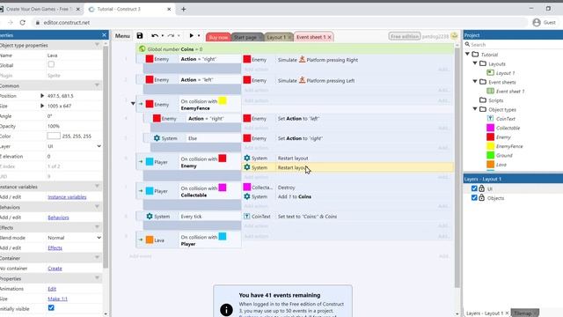Viewport: 563px width, 317px height.
Task: Click the project Search field
Action: point(514,45)
